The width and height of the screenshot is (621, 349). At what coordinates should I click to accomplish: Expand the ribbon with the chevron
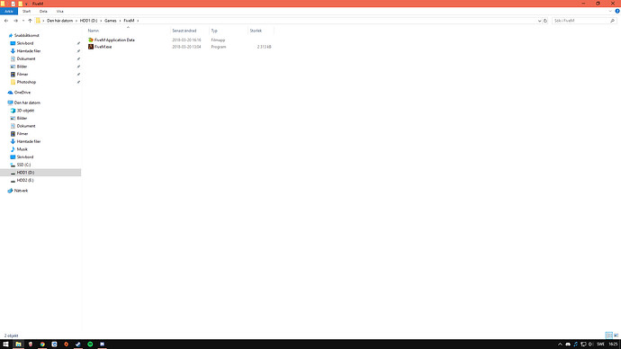610,11
